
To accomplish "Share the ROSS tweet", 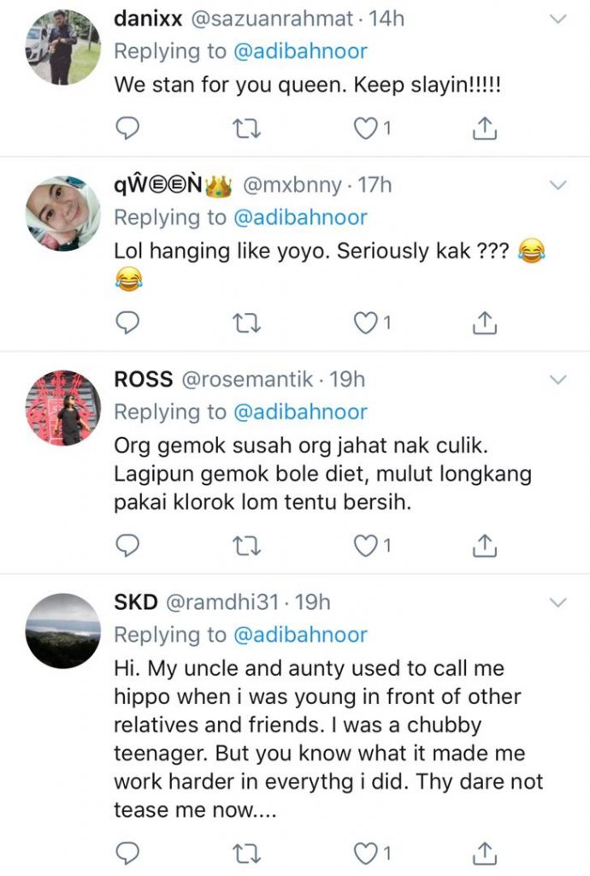I will (x=485, y=544).
